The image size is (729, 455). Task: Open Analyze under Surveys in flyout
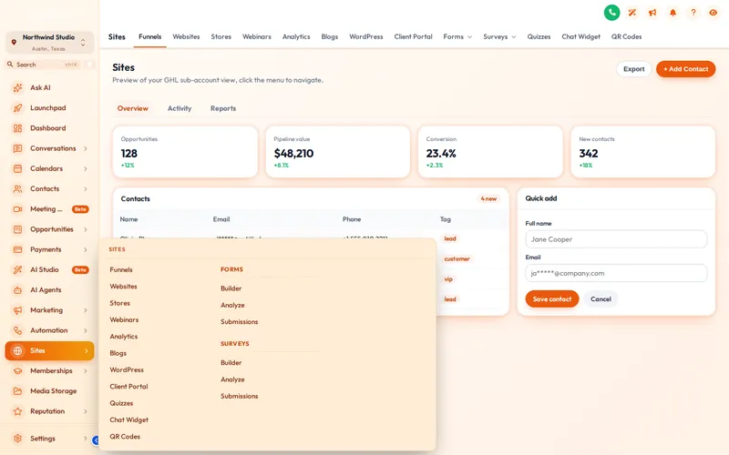coord(232,379)
